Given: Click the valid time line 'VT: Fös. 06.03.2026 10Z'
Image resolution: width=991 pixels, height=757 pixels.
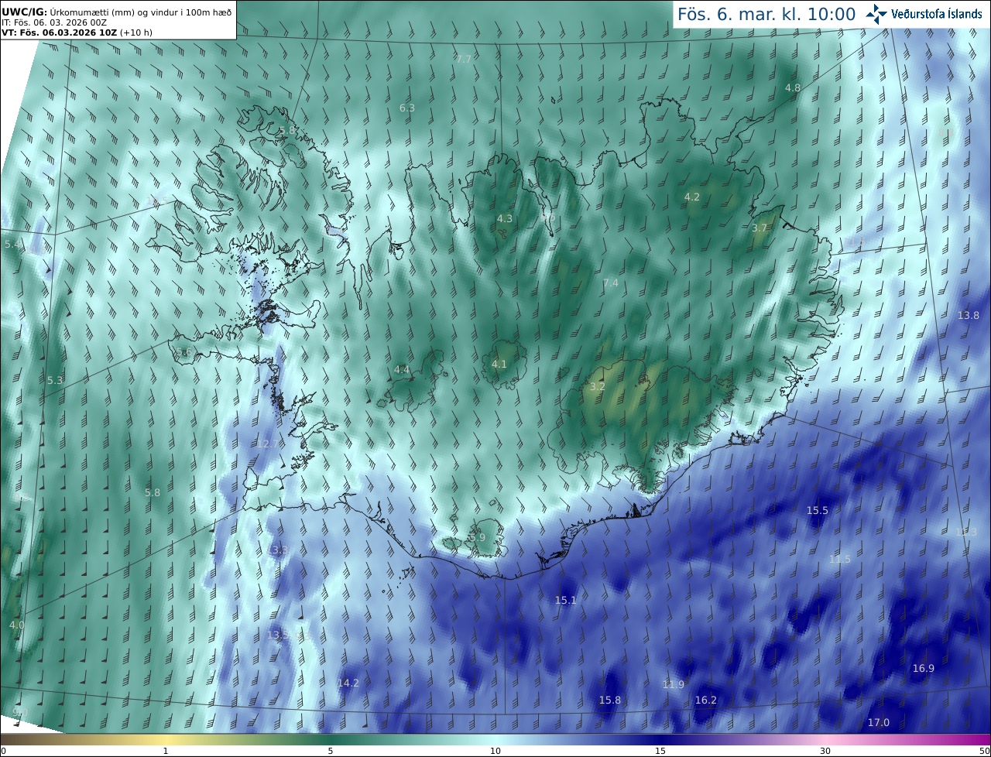Looking at the screenshot, I should pyautogui.click(x=59, y=33).
